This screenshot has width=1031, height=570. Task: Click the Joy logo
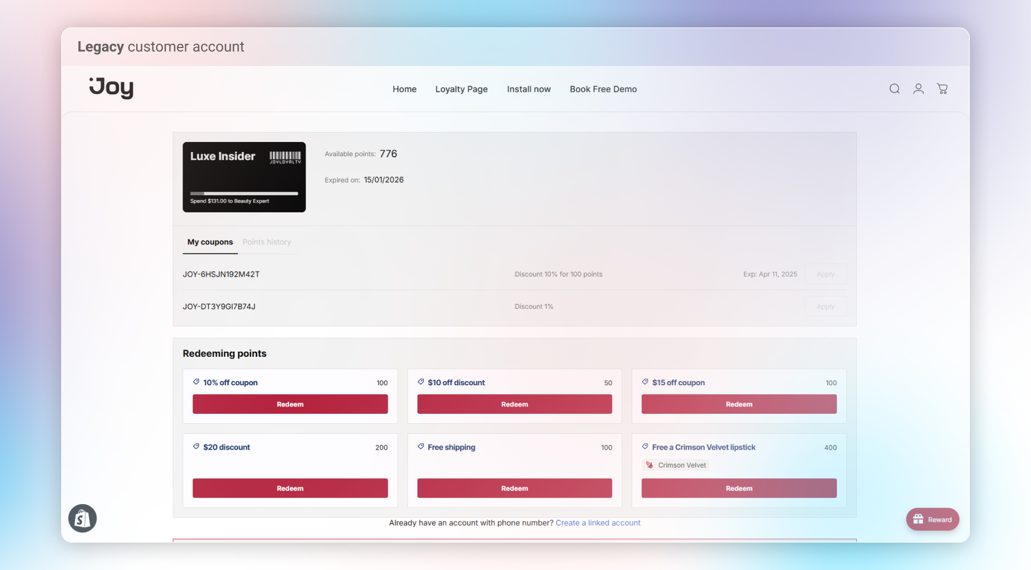[111, 88]
